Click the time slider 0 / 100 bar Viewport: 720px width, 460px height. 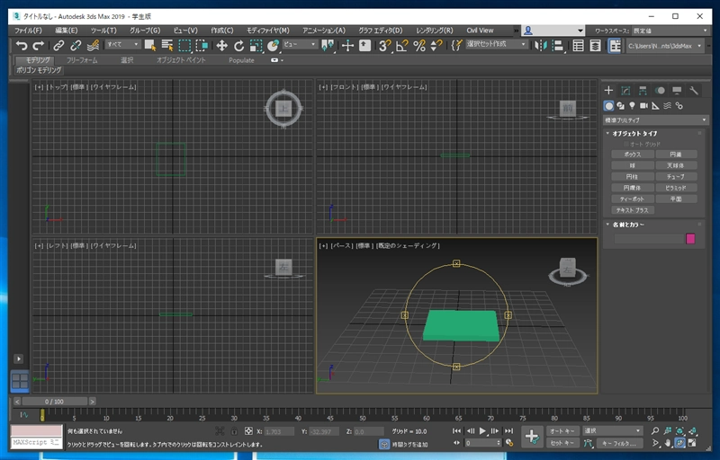click(54, 402)
